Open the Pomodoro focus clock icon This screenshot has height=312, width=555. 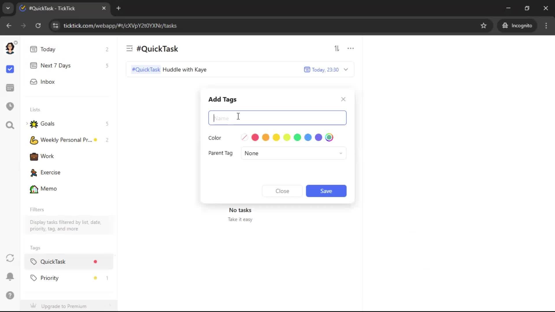click(10, 106)
